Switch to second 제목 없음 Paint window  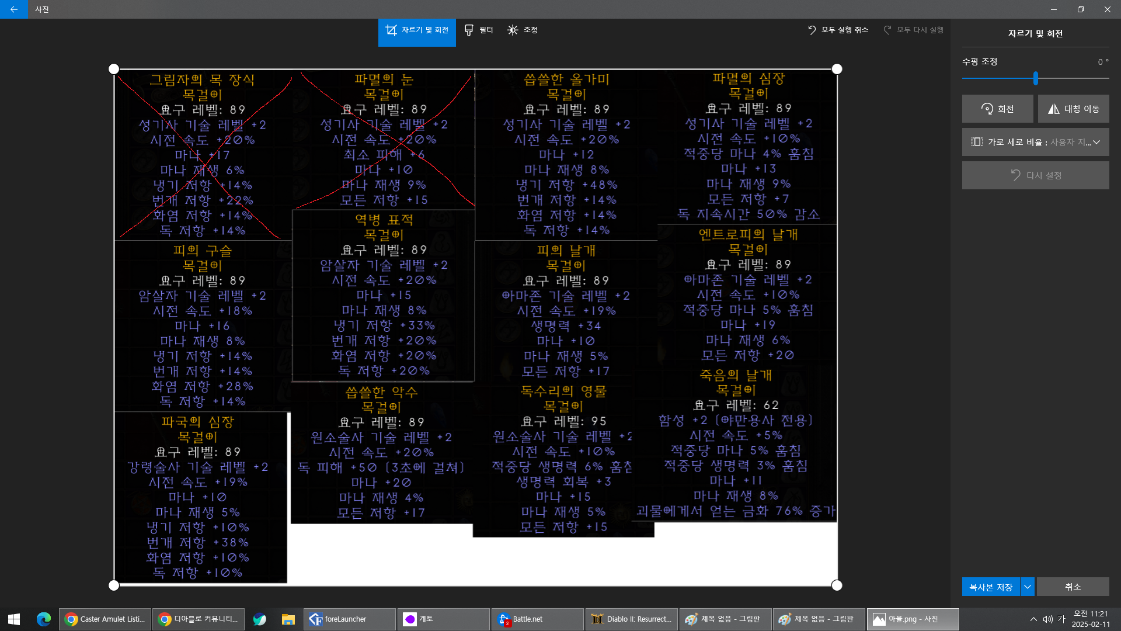(819, 619)
